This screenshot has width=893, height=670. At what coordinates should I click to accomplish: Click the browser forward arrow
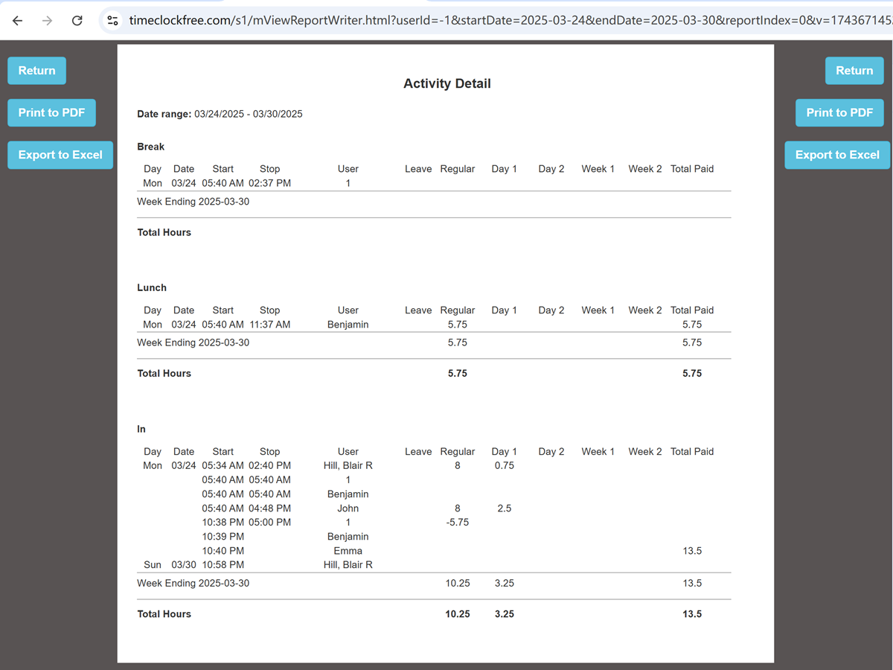48,20
